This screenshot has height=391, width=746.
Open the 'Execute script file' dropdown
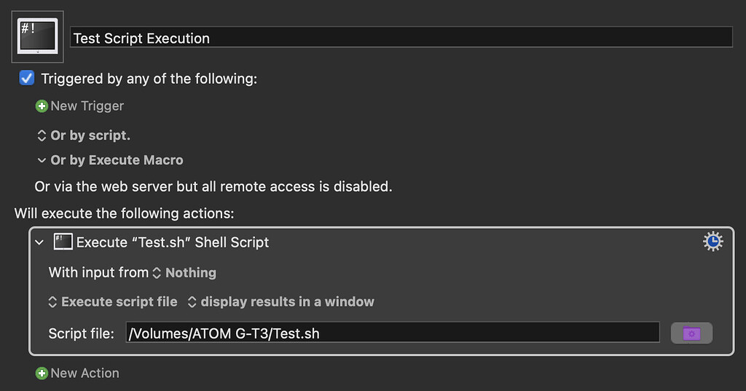(113, 301)
